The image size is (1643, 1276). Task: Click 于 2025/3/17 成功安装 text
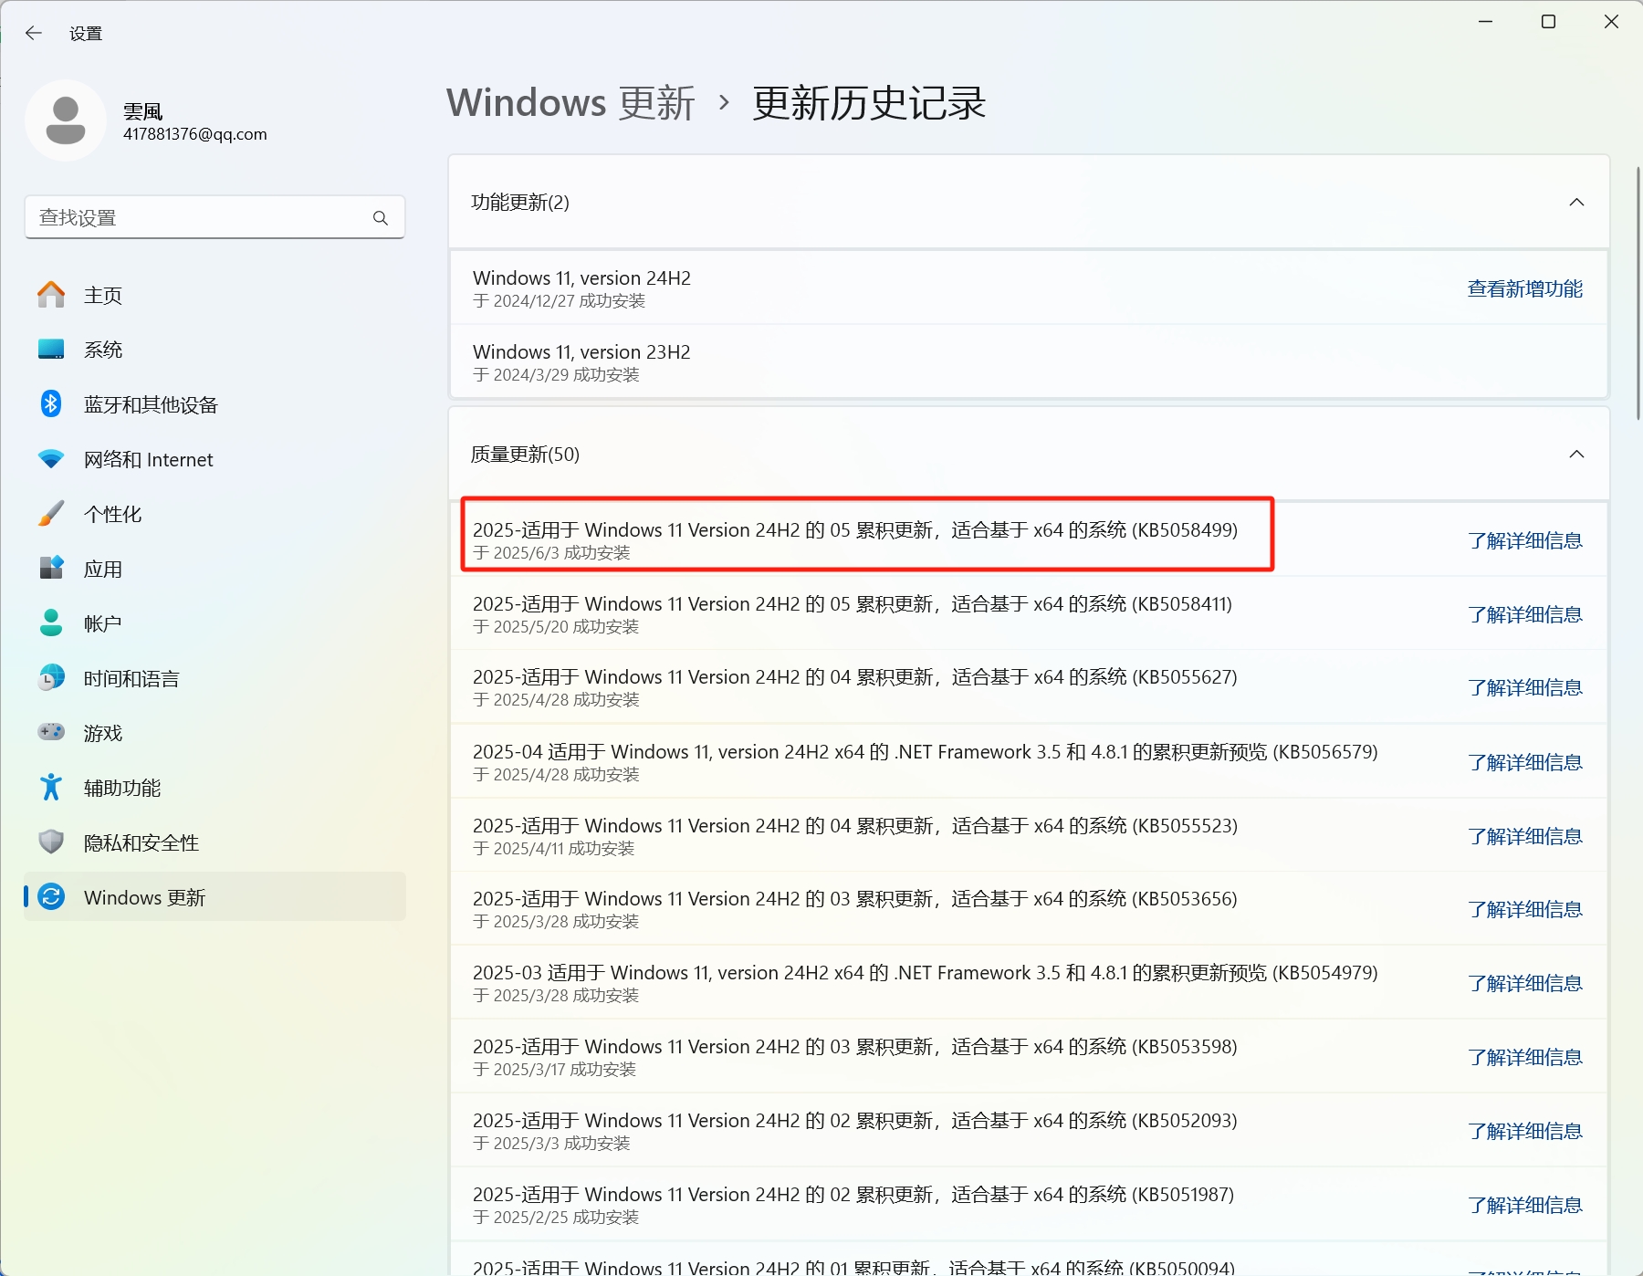(554, 1069)
